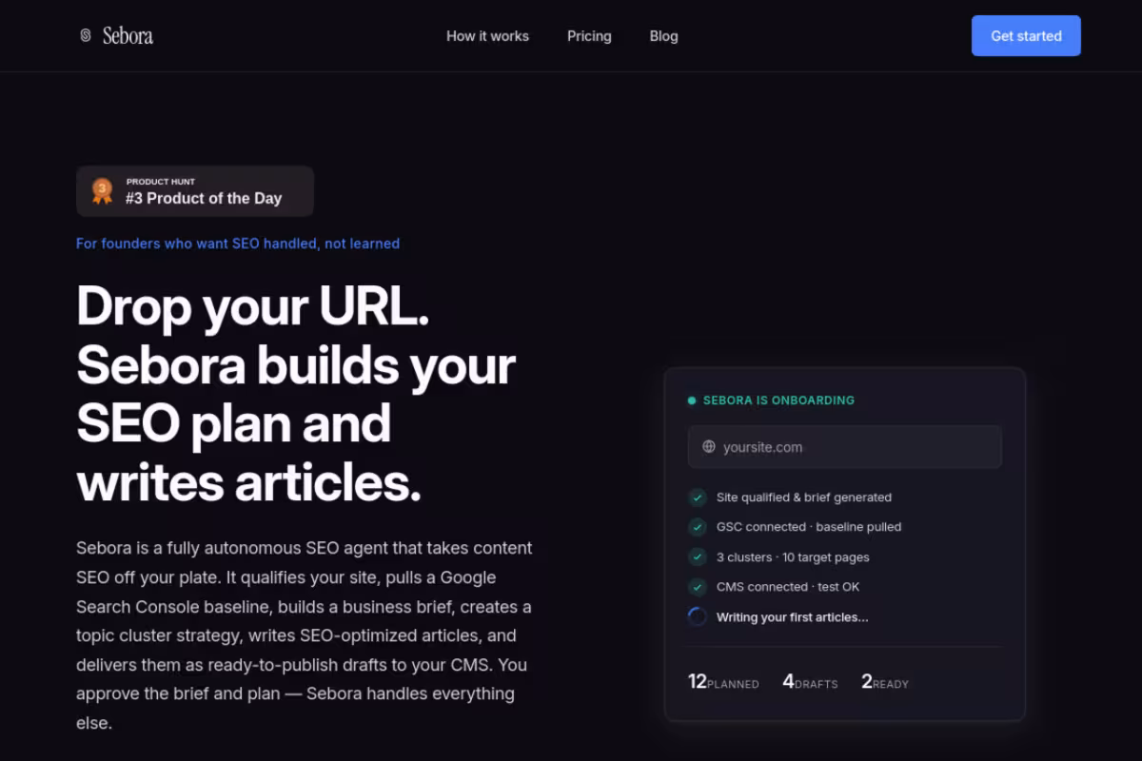Click the checkmark beside Site qualified
This screenshot has height=761, width=1142.
[x=698, y=498]
